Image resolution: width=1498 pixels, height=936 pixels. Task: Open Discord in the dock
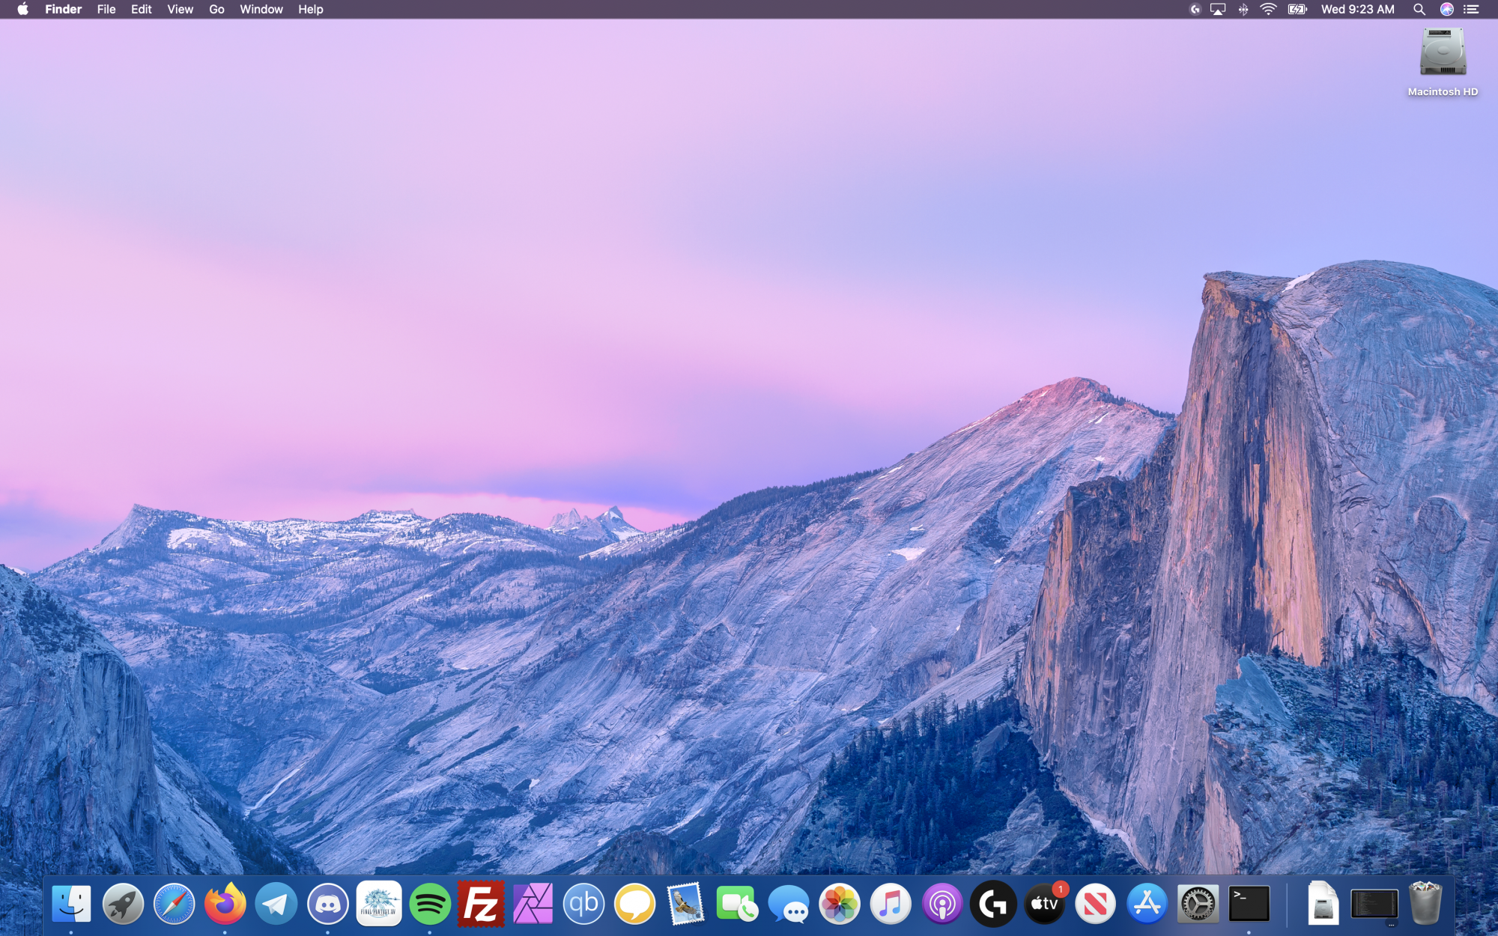pyautogui.click(x=327, y=904)
